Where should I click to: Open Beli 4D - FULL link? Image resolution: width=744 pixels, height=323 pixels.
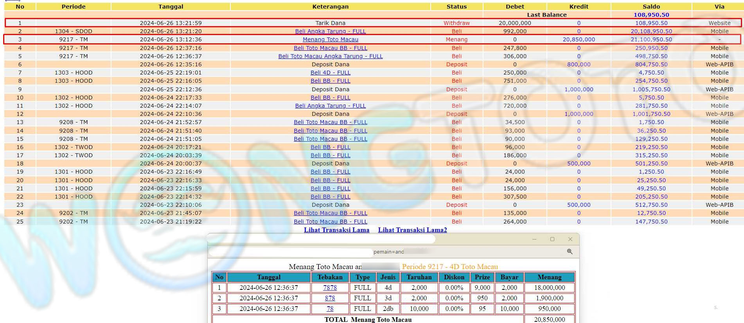point(330,73)
